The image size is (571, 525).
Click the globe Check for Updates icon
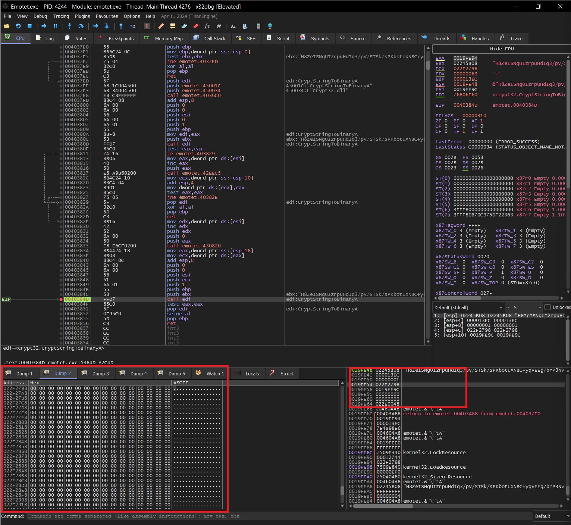coord(270,26)
